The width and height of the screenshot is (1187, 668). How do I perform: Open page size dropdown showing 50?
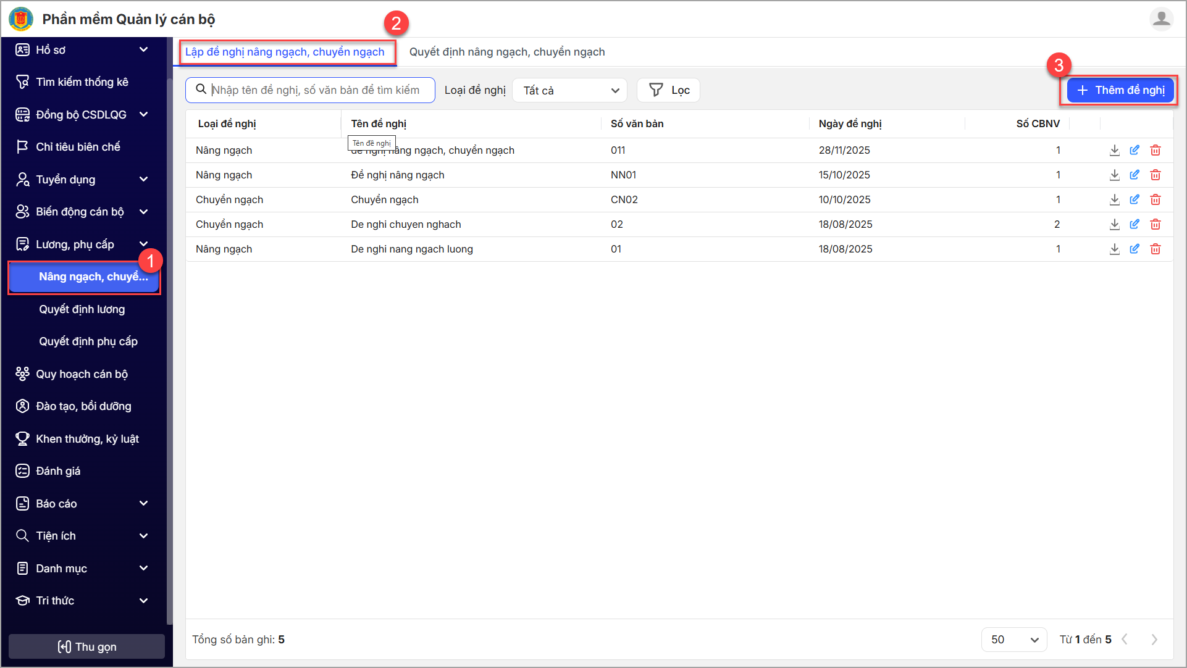coord(1013,640)
